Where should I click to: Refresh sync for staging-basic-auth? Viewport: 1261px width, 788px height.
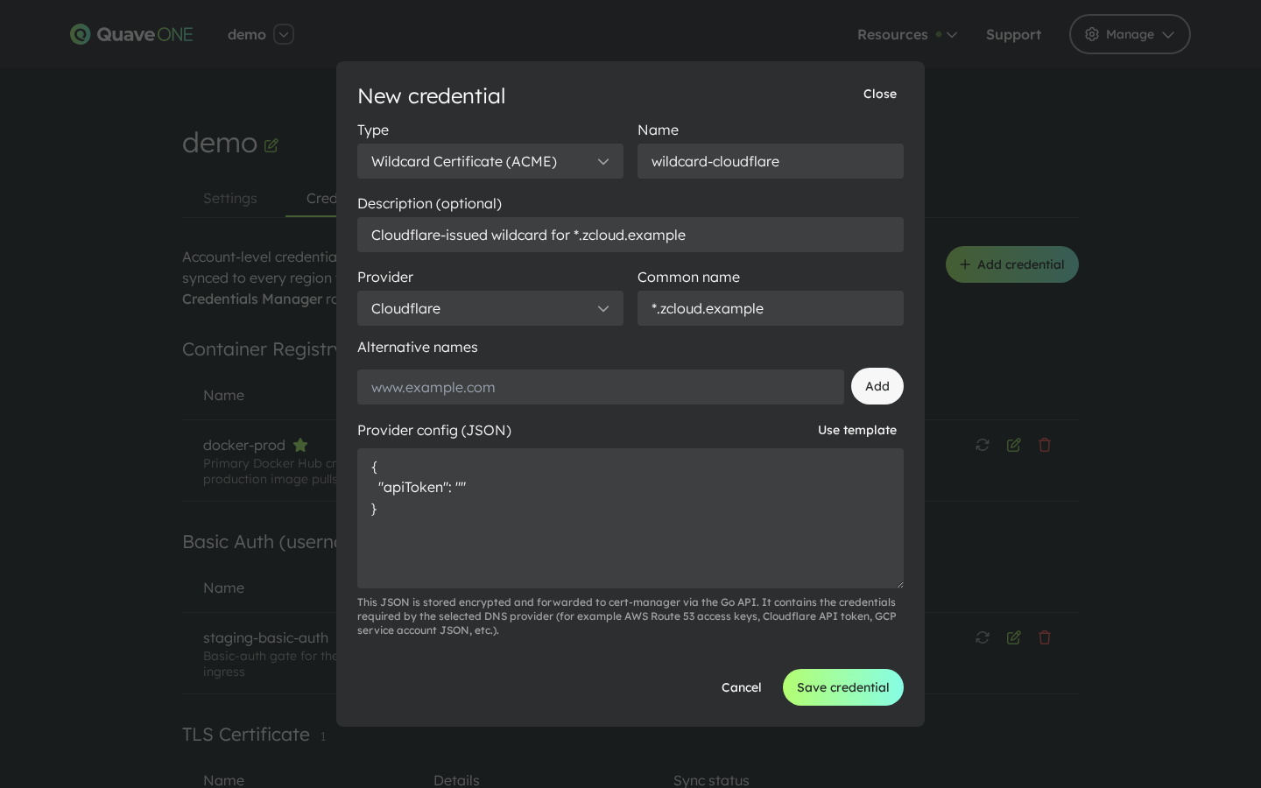tap(982, 637)
